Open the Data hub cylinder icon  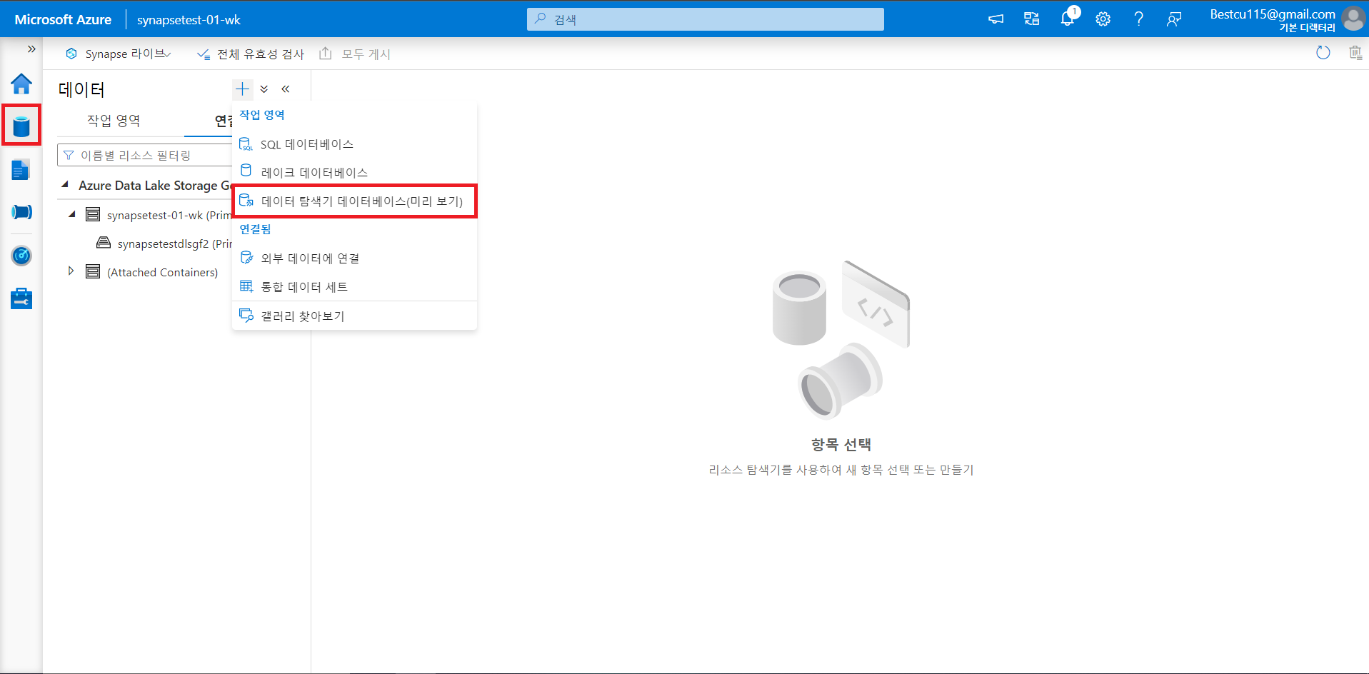(x=21, y=126)
